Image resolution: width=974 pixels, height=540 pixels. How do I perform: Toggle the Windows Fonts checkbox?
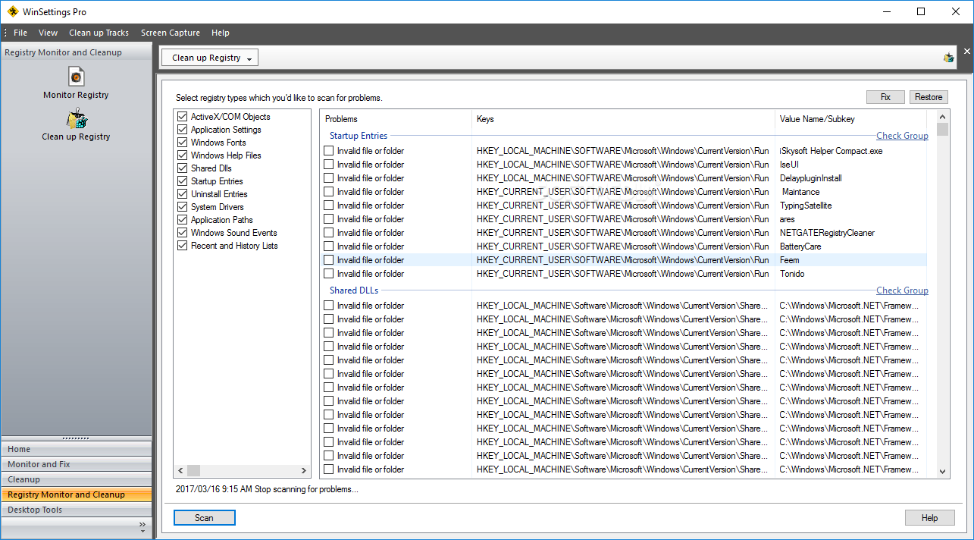182,143
